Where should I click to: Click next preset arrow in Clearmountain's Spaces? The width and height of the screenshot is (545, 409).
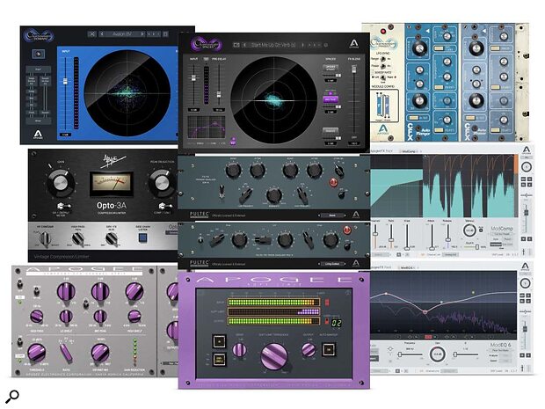click(302, 45)
